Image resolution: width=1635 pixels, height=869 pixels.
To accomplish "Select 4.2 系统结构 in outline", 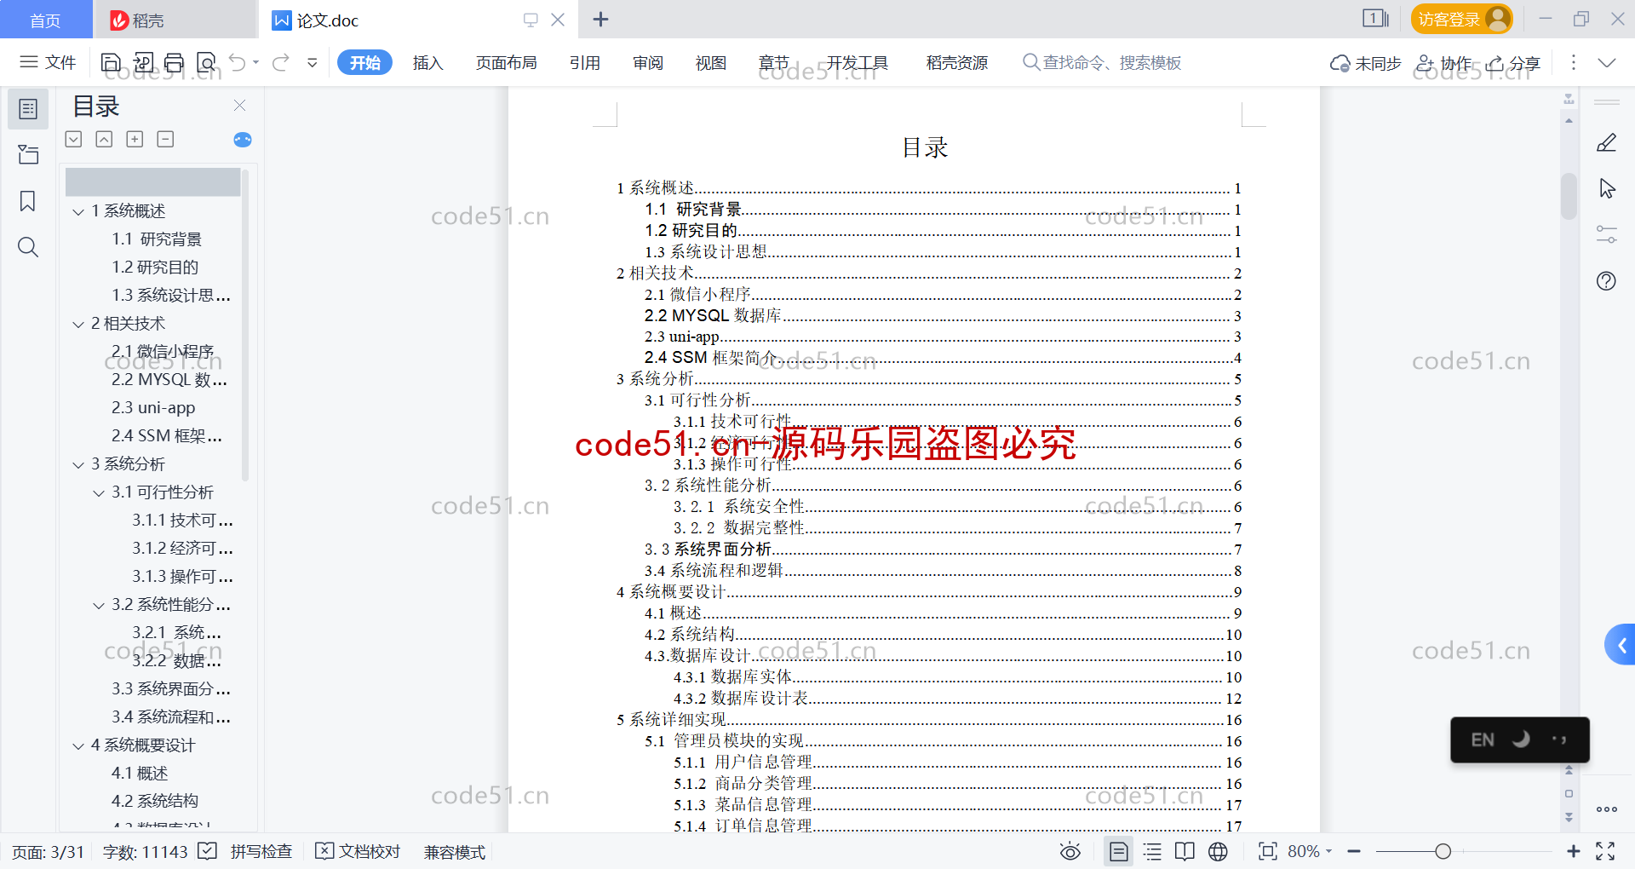I will (155, 801).
